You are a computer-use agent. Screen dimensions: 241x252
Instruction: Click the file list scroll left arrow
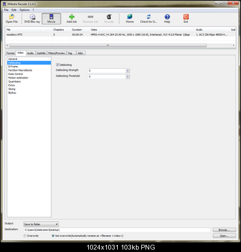[x=7, y=45]
